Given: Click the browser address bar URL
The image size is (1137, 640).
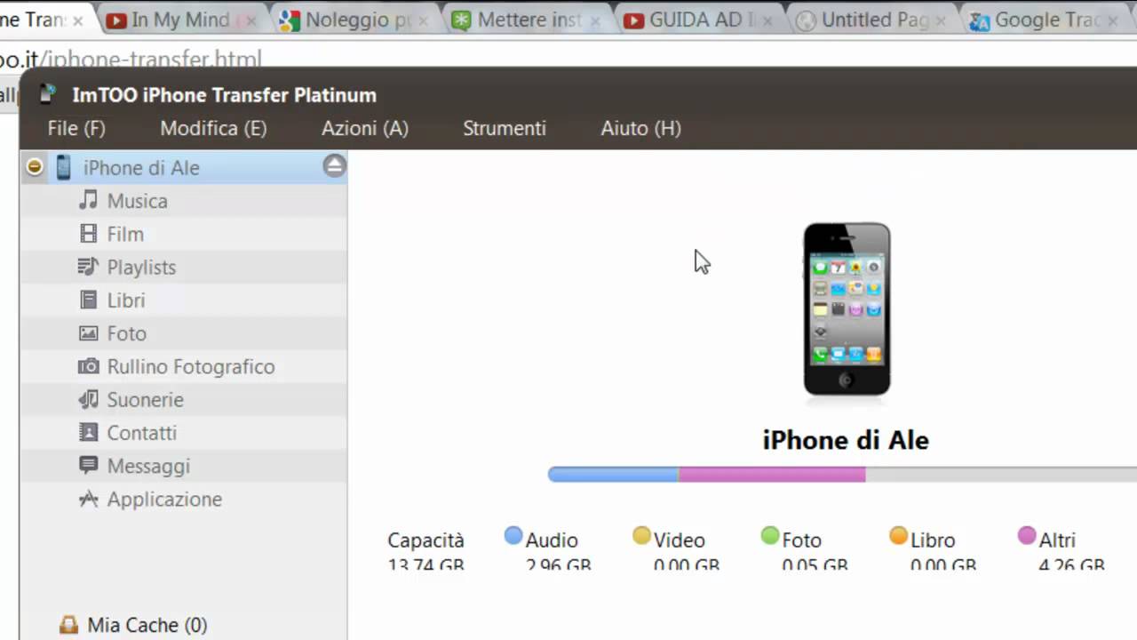Looking at the screenshot, I should pyautogui.click(x=131, y=60).
